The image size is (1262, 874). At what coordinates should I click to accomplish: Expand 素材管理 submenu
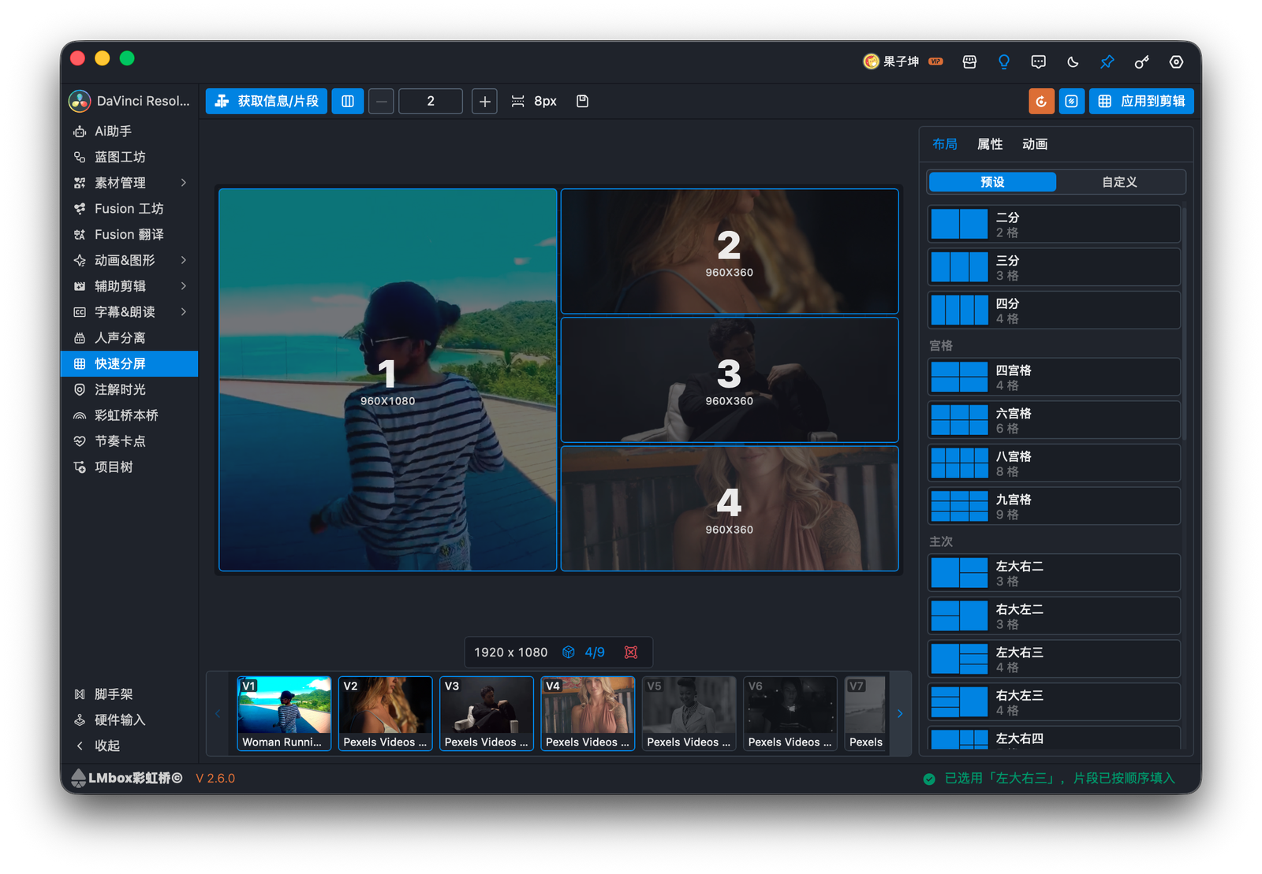pyautogui.click(x=130, y=183)
